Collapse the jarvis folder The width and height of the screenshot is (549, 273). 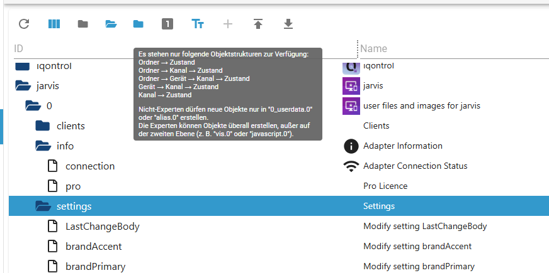click(23, 86)
